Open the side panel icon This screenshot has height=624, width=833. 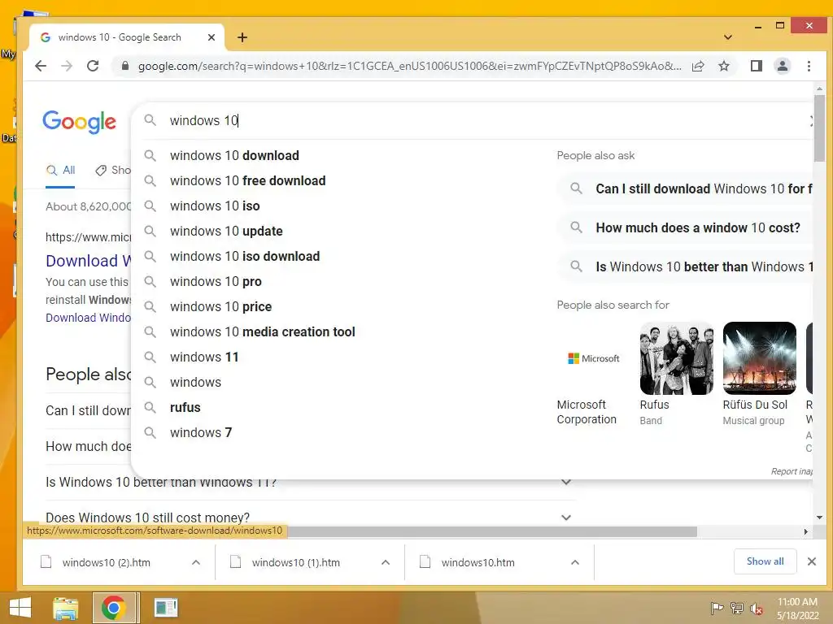[x=756, y=66]
